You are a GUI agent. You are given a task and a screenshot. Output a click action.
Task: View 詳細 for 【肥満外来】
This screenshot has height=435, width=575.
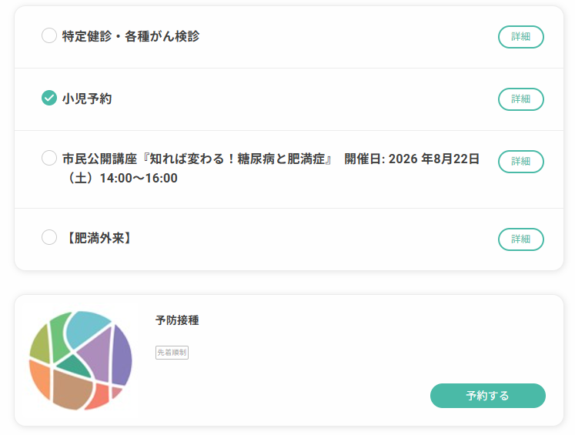(x=520, y=239)
